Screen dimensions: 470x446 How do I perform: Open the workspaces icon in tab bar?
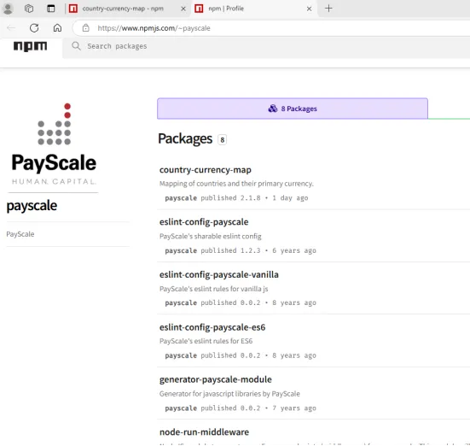tap(29, 9)
